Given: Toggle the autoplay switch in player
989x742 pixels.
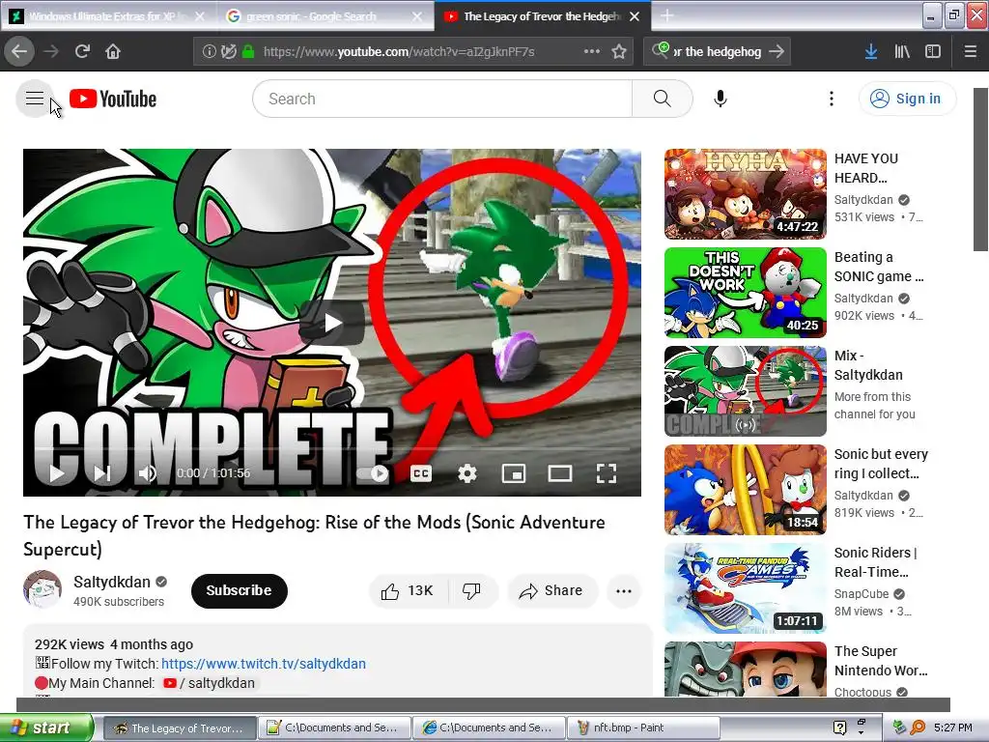Looking at the screenshot, I should 373,473.
